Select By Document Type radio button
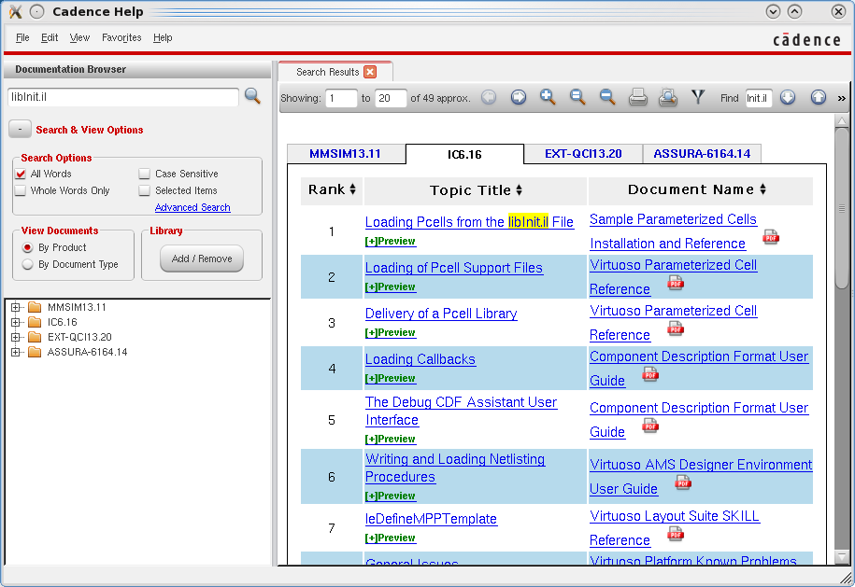Screen dimensions: 855x587 pos(27,265)
